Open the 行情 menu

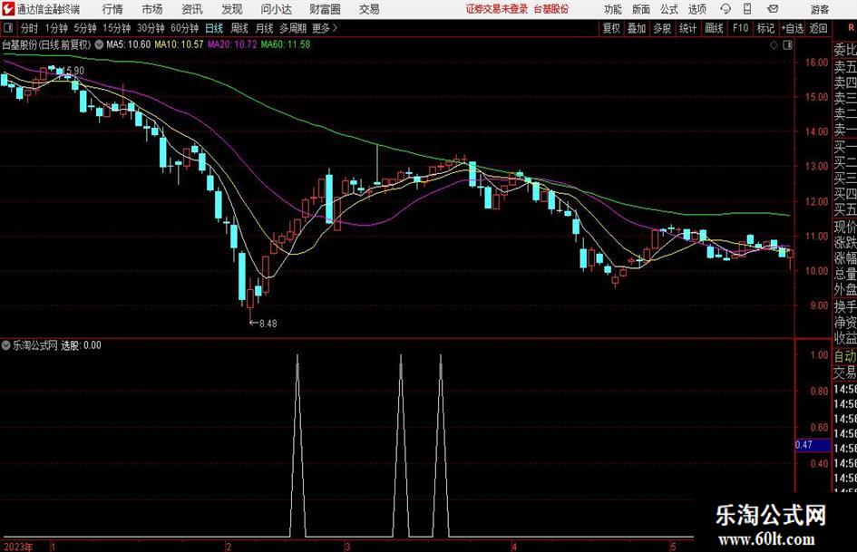coord(112,9)
